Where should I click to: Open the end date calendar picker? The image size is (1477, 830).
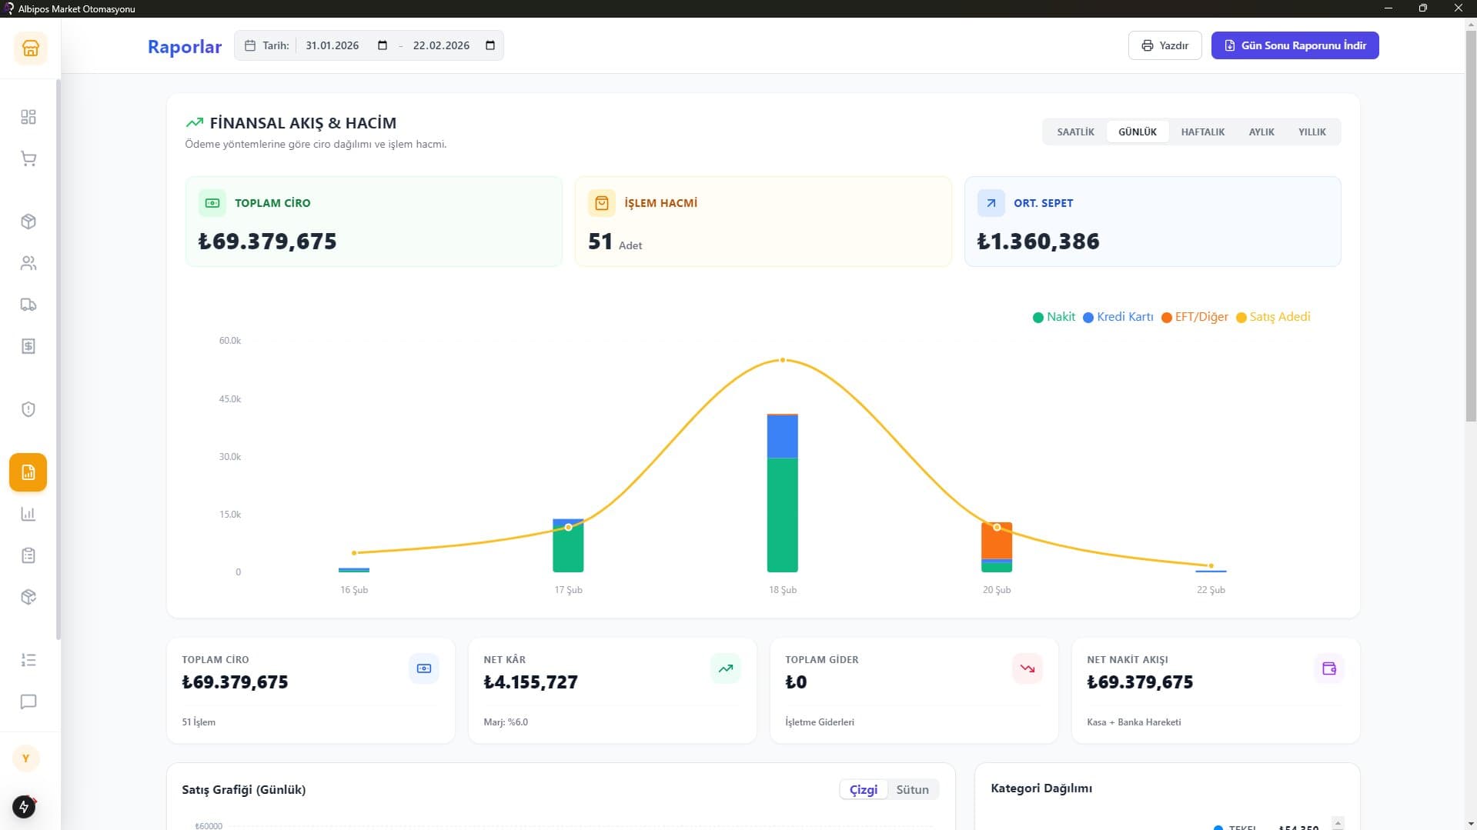[490, 45]
